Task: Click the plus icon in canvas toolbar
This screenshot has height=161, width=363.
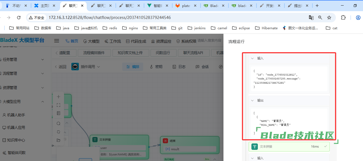Action: tap(58, 97)
